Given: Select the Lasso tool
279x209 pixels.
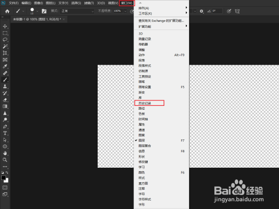Looking at the screenshot, I should [x=5, y=40].
